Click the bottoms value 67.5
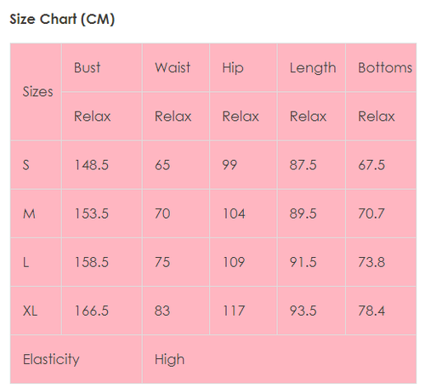This screenshot has height=388, width=425. (x=371, y=165)
